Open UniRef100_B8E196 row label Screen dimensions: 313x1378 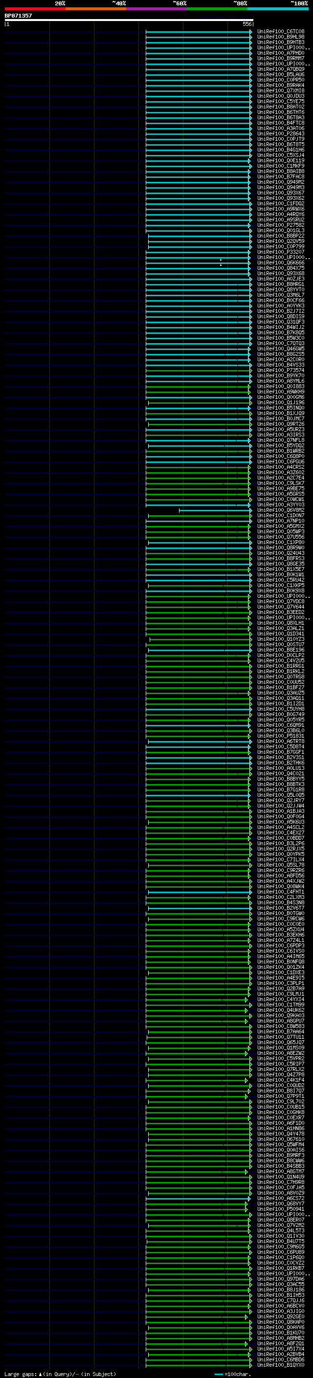280,650
